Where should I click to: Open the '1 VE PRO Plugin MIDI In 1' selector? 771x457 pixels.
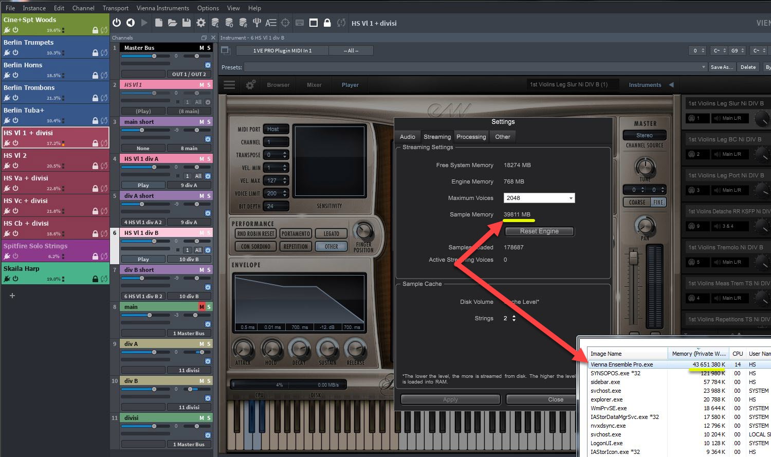click(282, 50)
